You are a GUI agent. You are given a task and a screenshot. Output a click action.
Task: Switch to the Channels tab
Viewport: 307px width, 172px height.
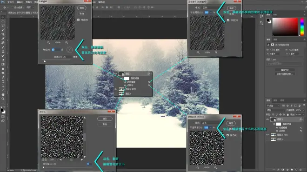point(275,100)
